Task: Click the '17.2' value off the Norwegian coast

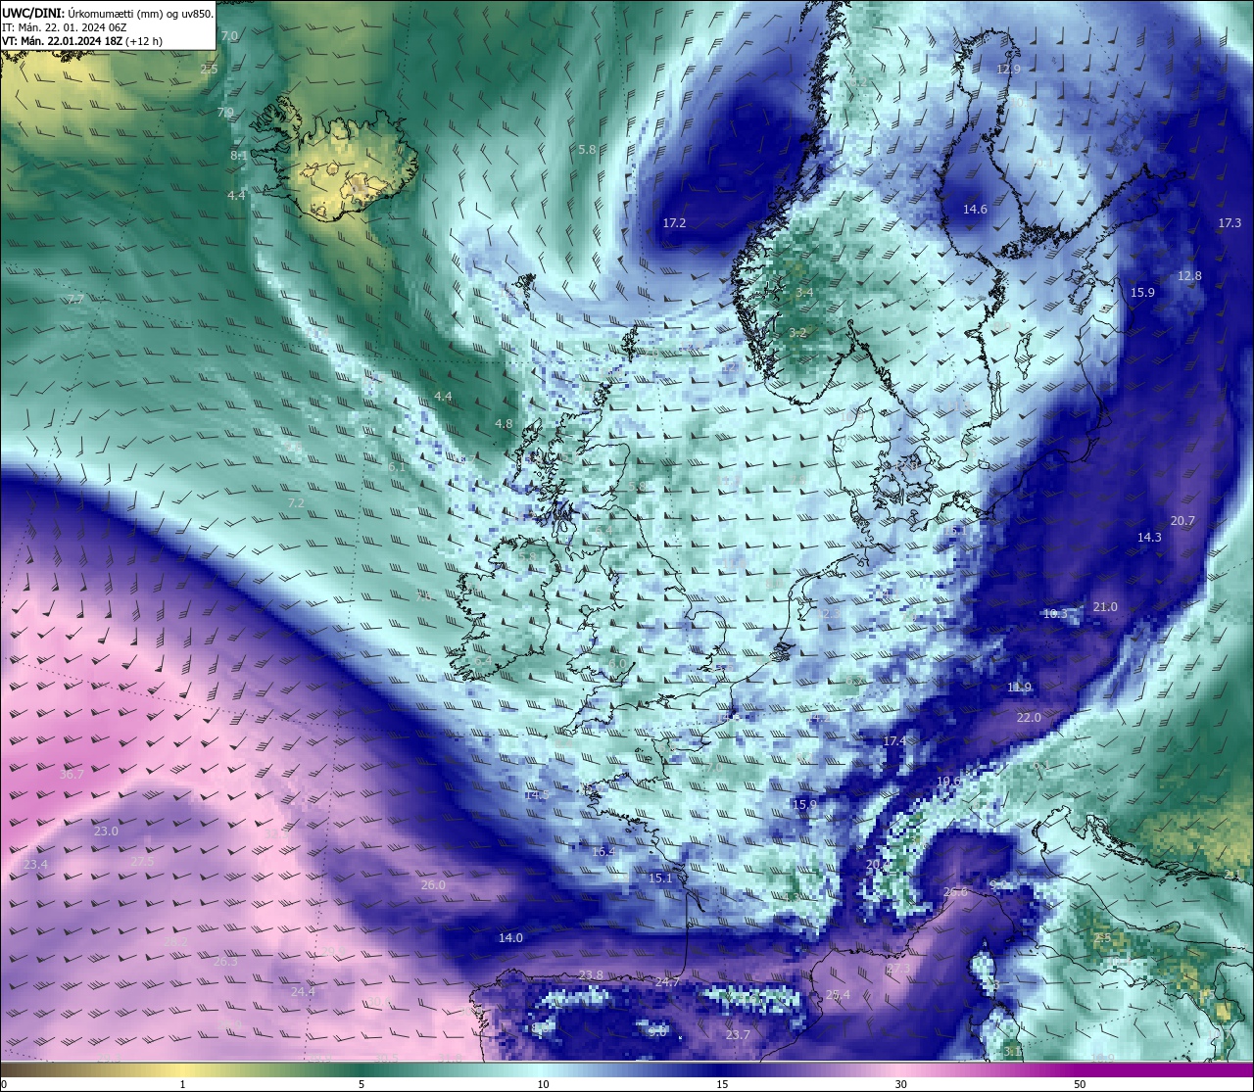Action: click(x=674, y=223)
